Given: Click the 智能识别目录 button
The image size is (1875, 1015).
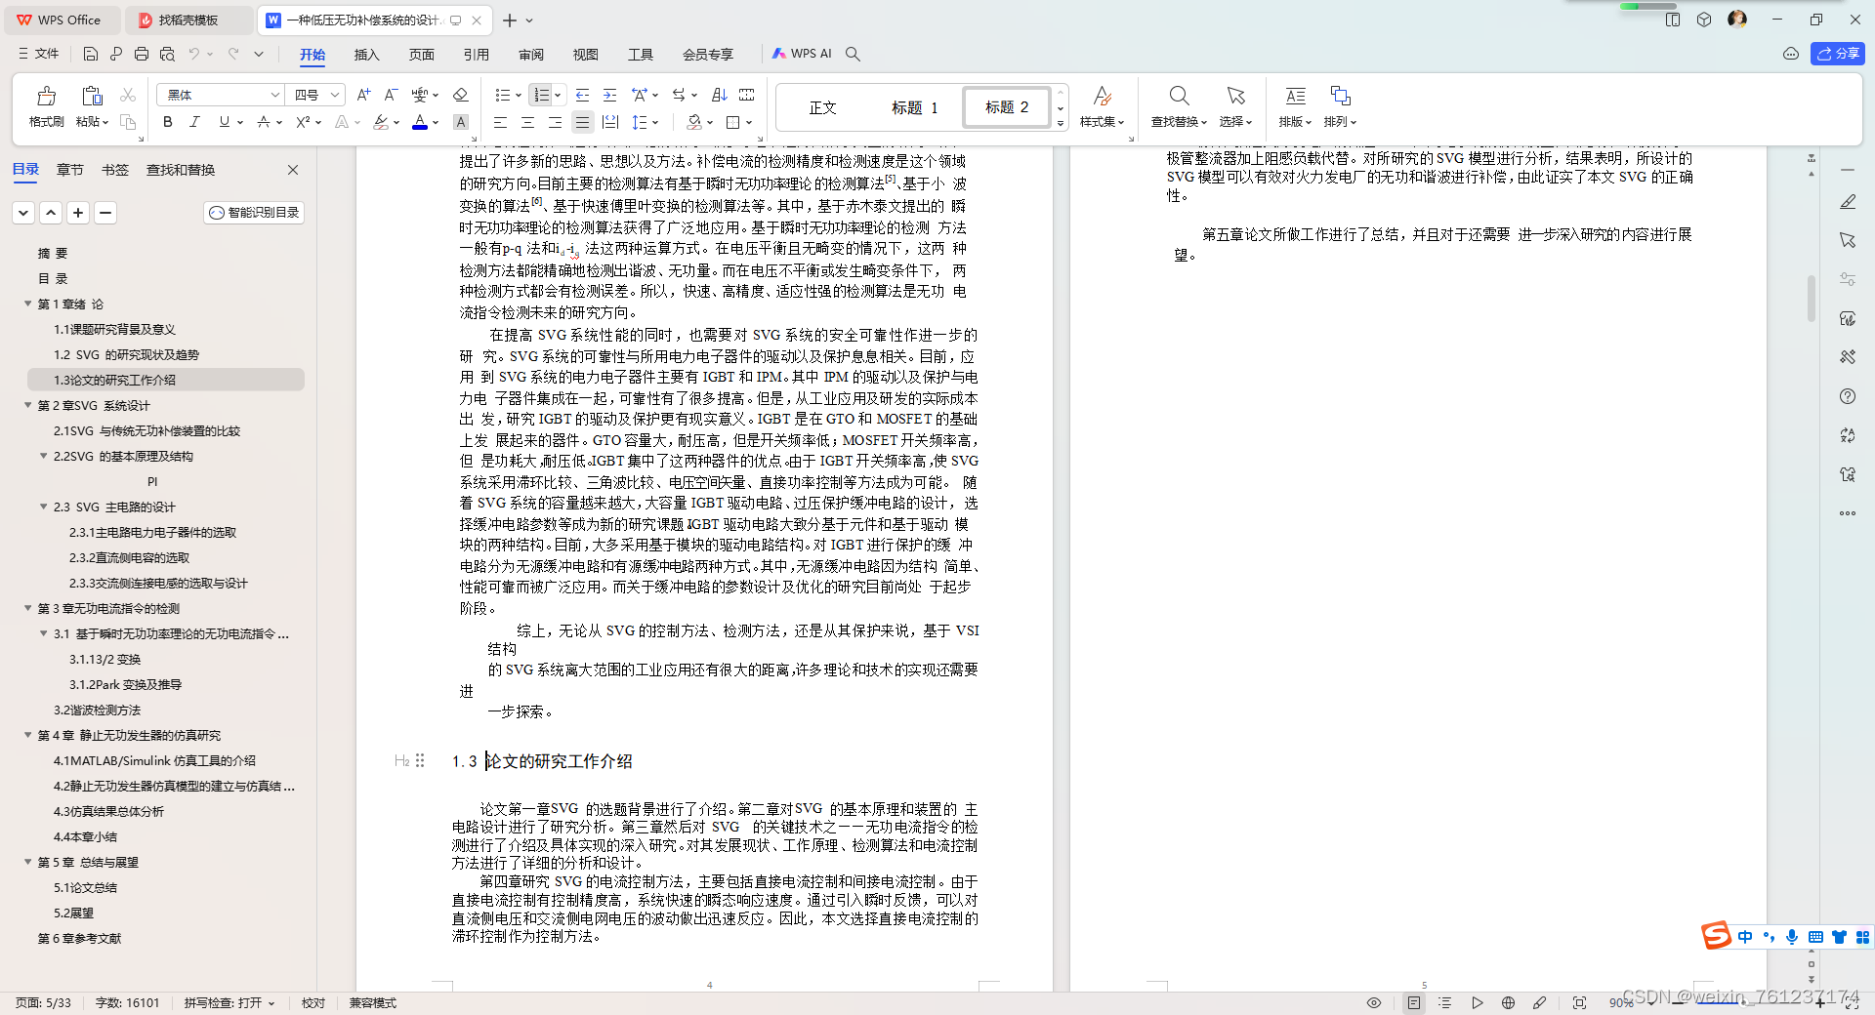Looking at the screenshot, I should click(x=254, y=213).
